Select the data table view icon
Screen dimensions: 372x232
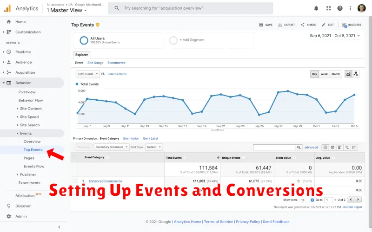325,147
